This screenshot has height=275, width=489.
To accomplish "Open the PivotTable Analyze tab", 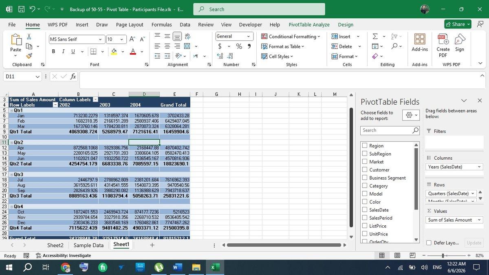I will 309,24.
